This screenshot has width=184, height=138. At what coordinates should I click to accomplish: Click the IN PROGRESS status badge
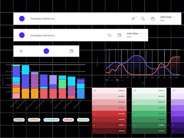(x=52, y=120)
